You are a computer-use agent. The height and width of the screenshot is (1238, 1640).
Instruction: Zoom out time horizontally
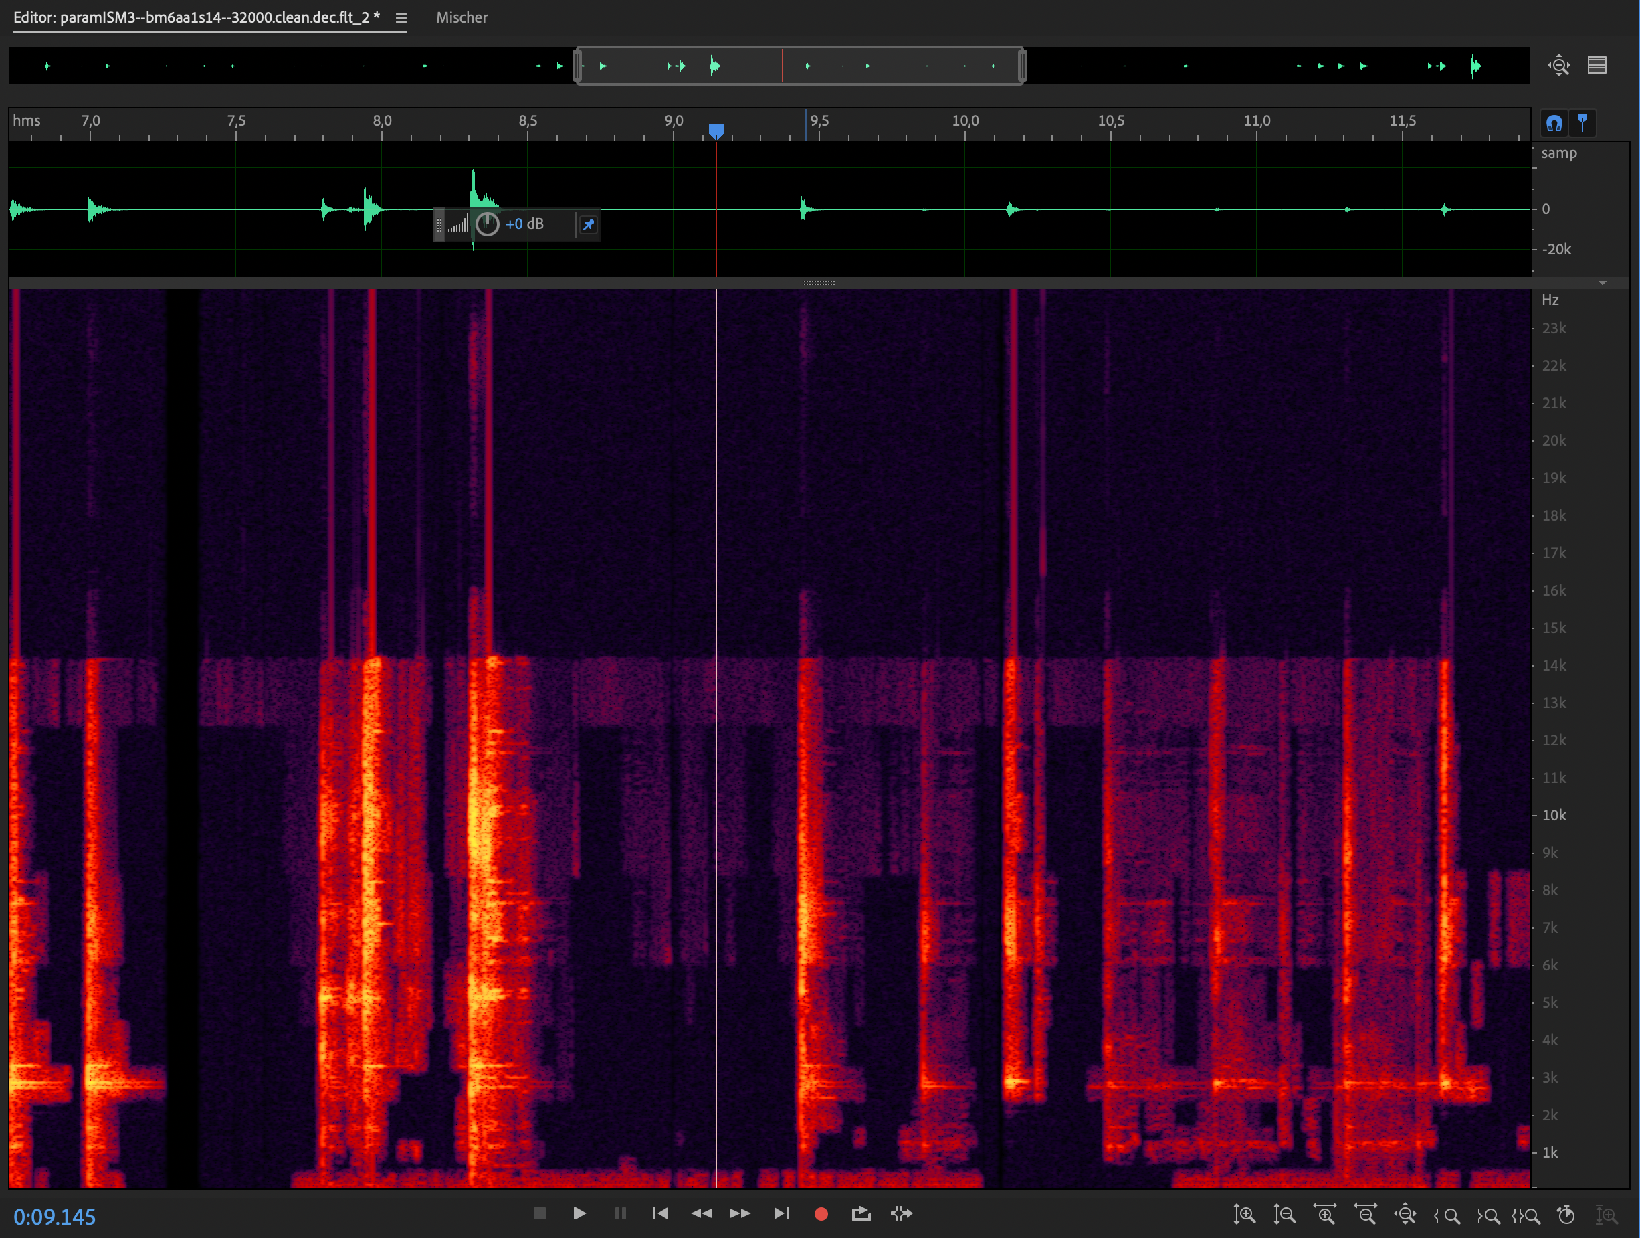(x=1365, y=1215)
